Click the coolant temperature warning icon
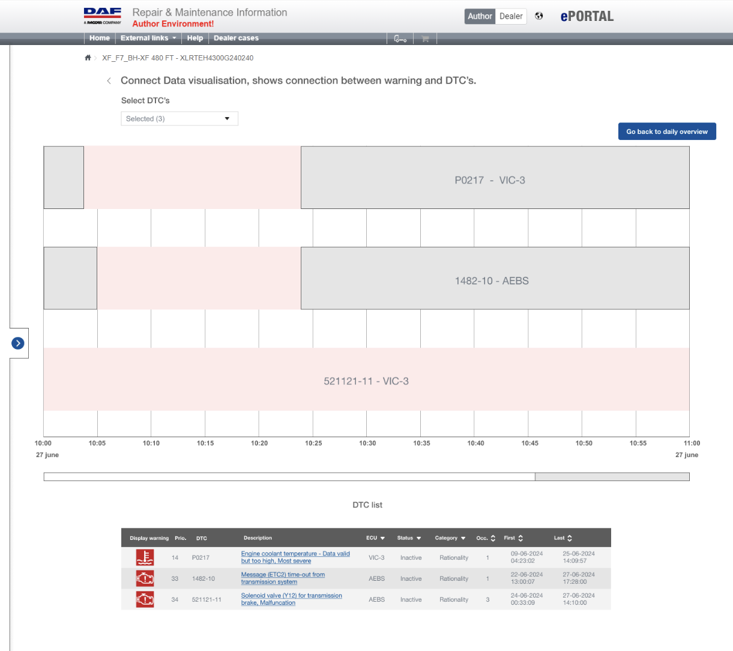The width and height of the screenshot is (733, 651). tap(145, 557)
